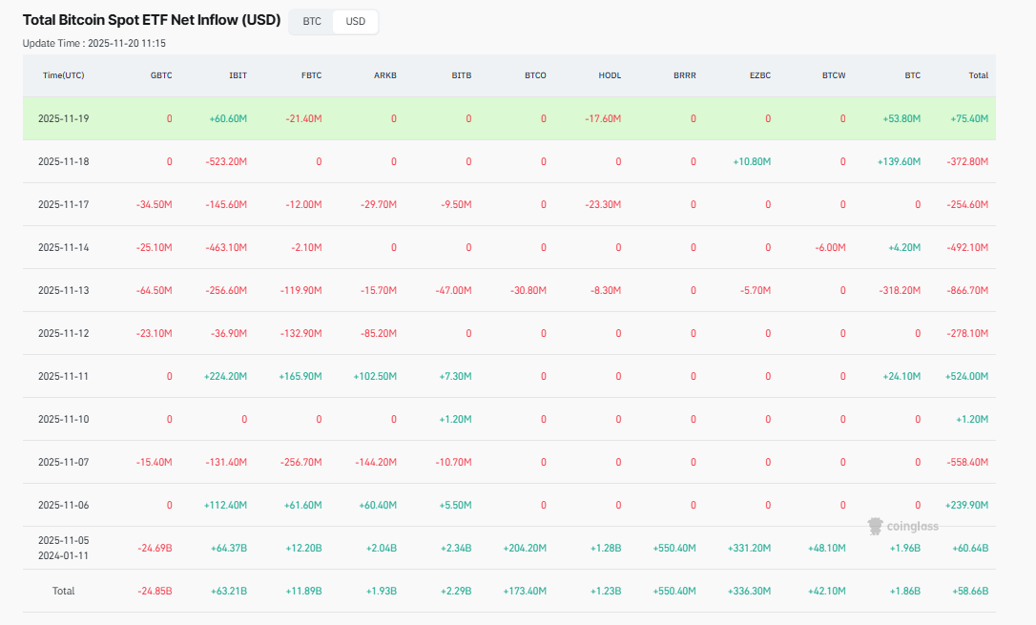Viewport: 1036px width, 625px height.
Task: Select the FBTC column header
Action: [x=311, y=75]
